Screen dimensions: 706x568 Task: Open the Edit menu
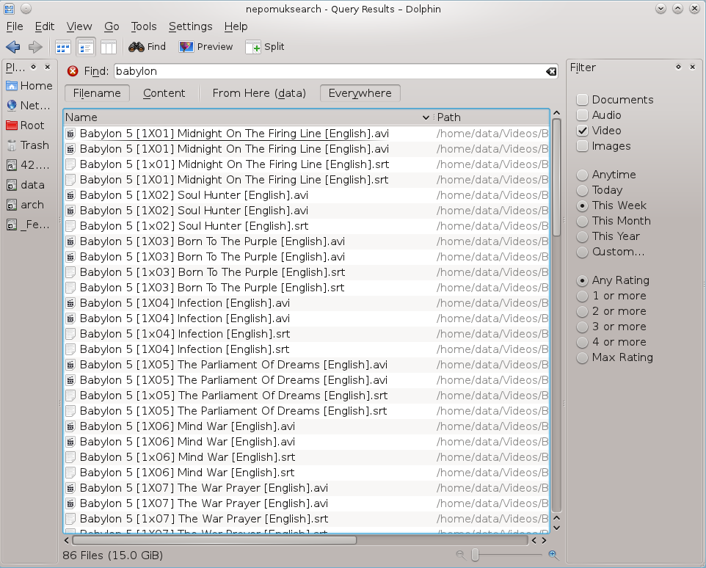[x=45, y=26]
